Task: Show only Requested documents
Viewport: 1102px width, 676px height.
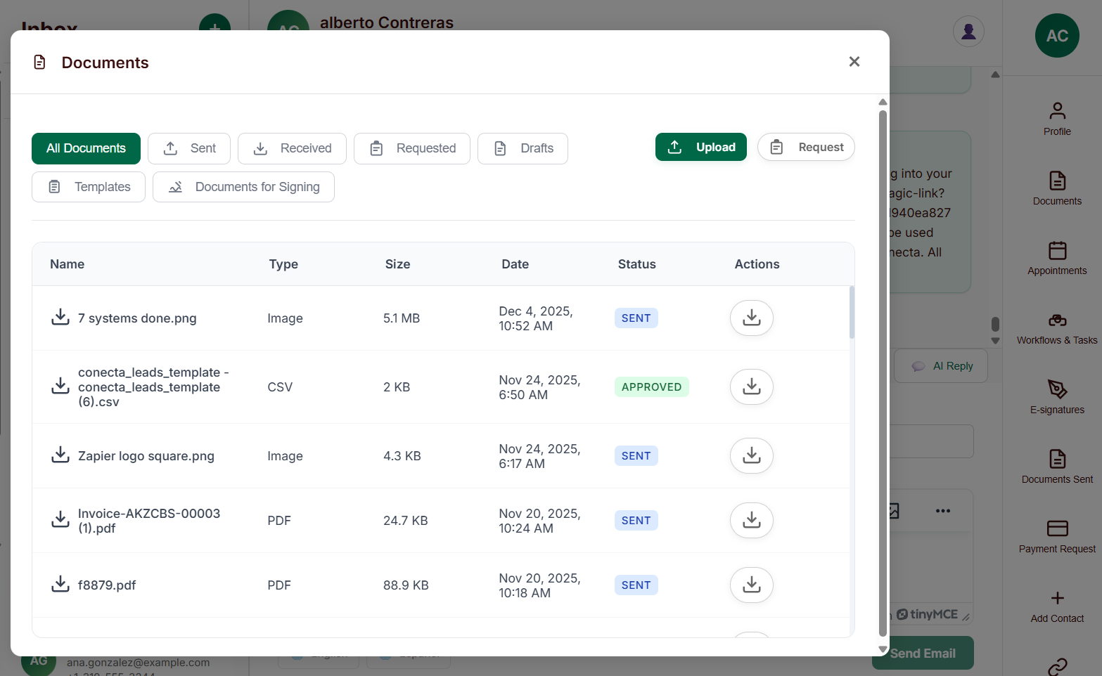Action: (411, 148)
